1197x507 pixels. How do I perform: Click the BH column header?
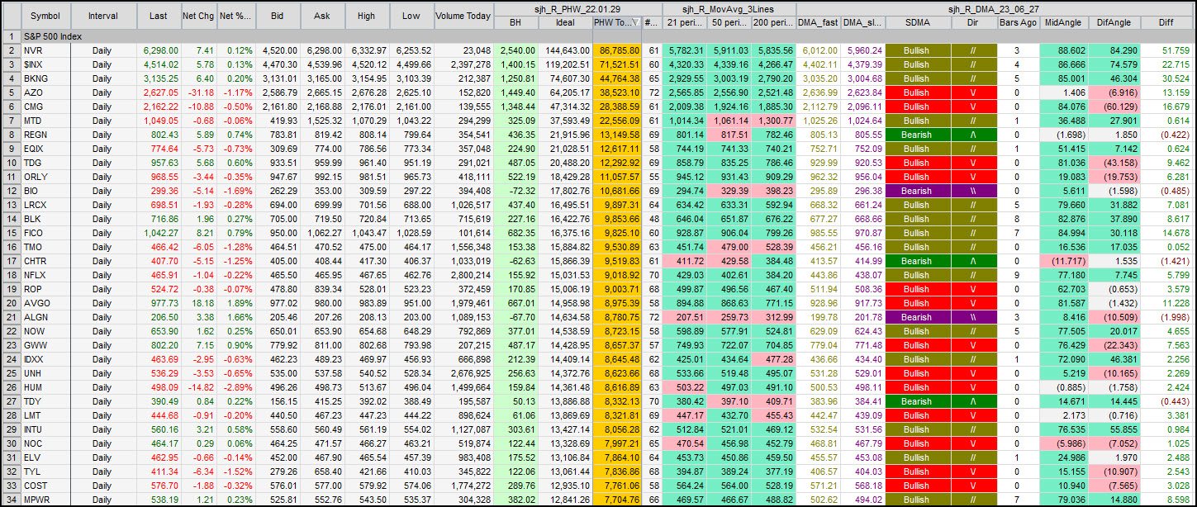516,23
